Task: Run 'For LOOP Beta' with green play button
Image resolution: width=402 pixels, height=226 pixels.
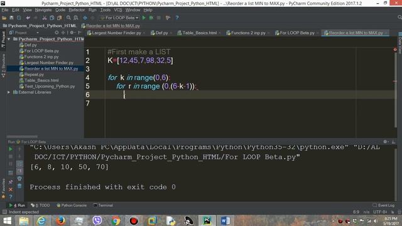Action: point(144,18)
